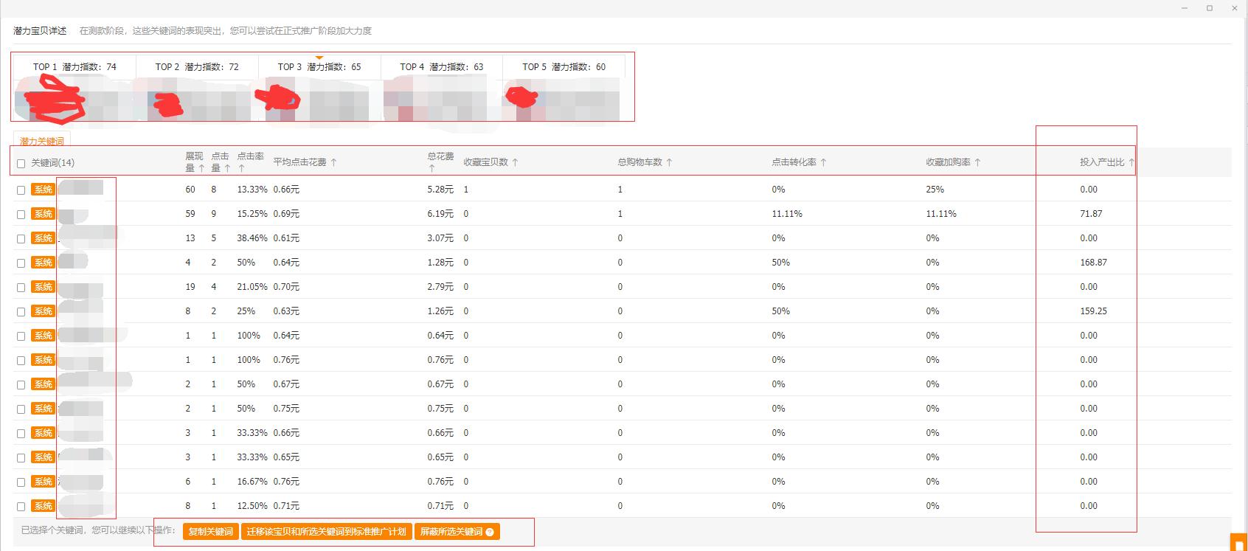Click 迁移该宝贝和所选关键词到标准推广计划 button
Viewport: 1248px width, 551px height.
[327, 532]
